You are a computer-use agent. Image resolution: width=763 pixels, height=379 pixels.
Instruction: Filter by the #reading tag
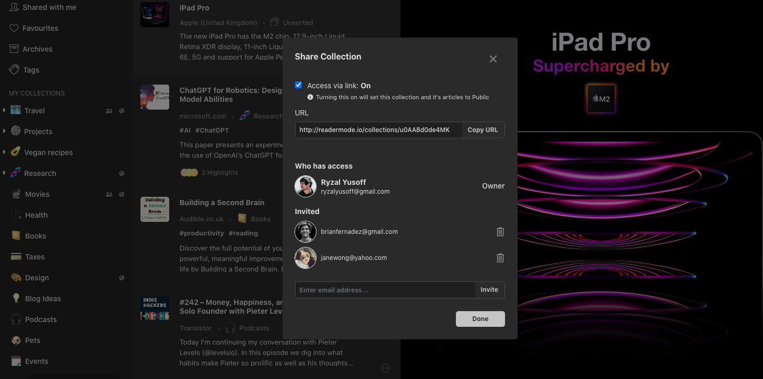(x=243, y=233)
